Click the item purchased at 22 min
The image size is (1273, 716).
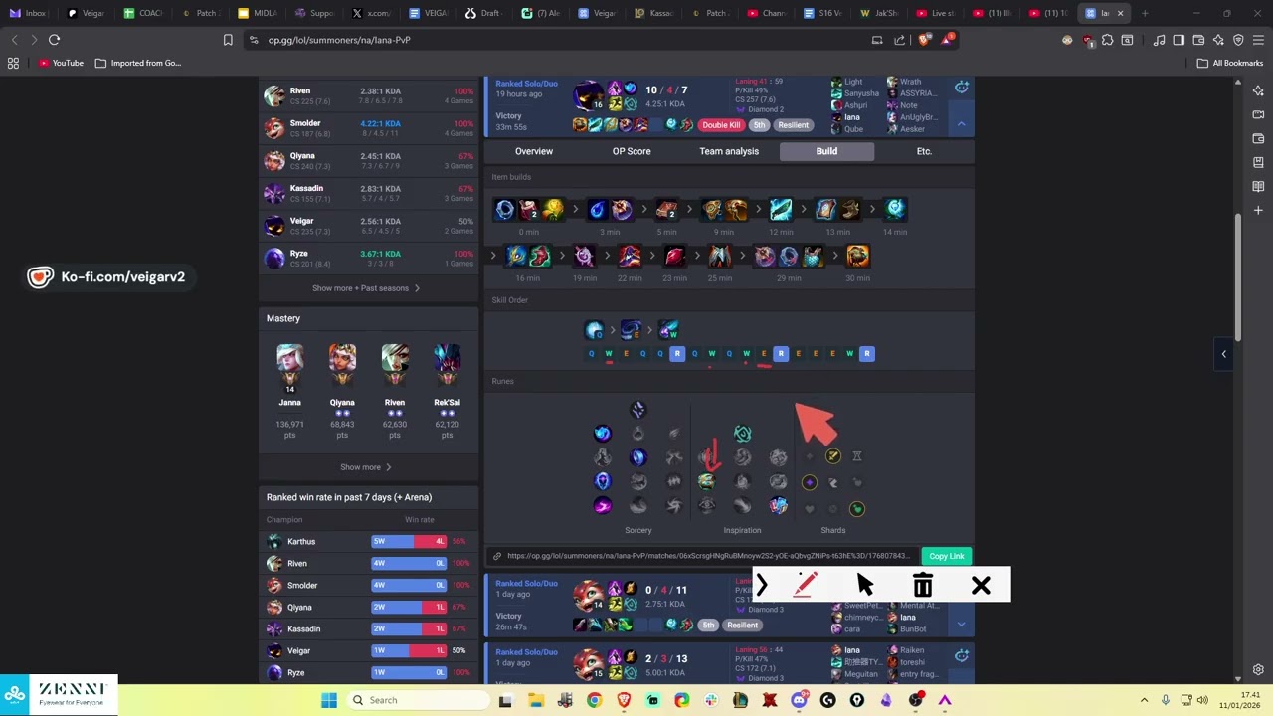[630, 257]
